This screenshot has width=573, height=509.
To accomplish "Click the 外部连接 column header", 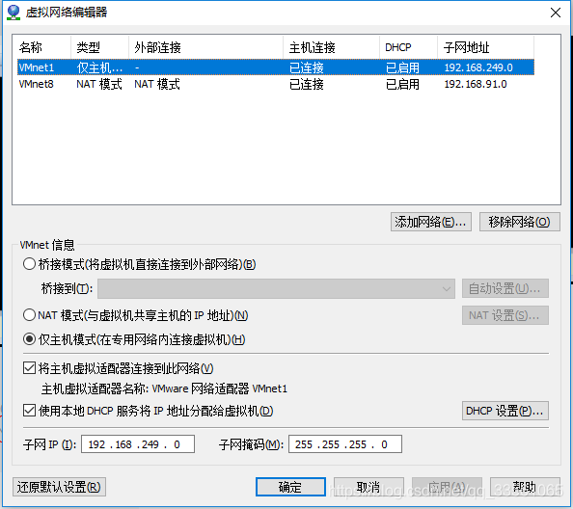I will tap(205, 47).
